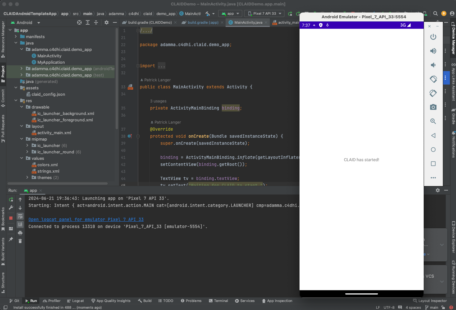Click the build hammer icon in toolbar
The height and width of the screenshot is (310, 456).
(208, 13)
